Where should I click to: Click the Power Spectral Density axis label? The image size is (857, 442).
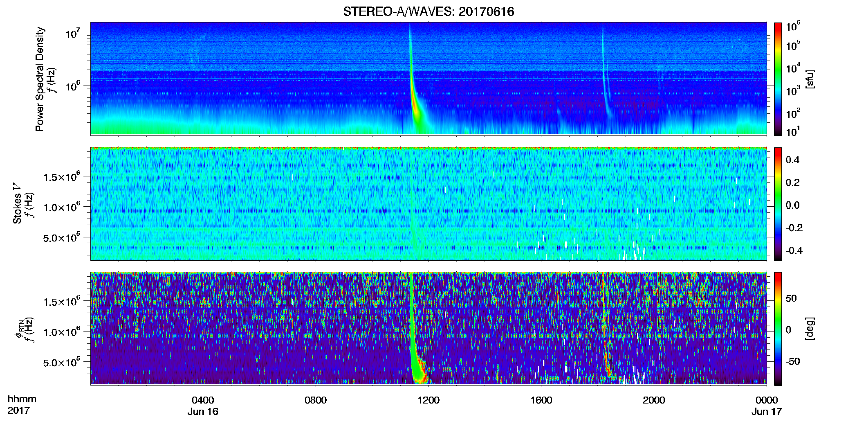40,79
